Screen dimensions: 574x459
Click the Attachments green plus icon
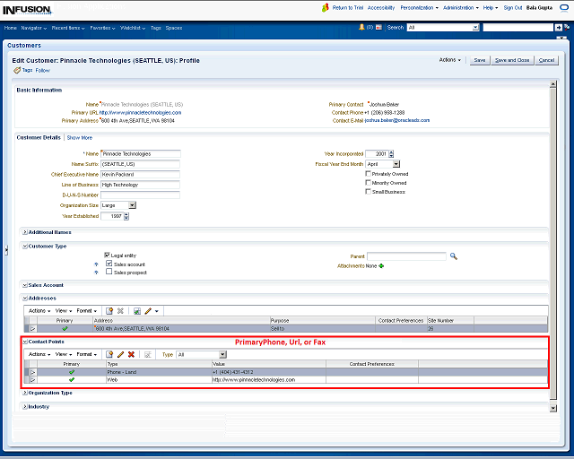tap(380, 265)
